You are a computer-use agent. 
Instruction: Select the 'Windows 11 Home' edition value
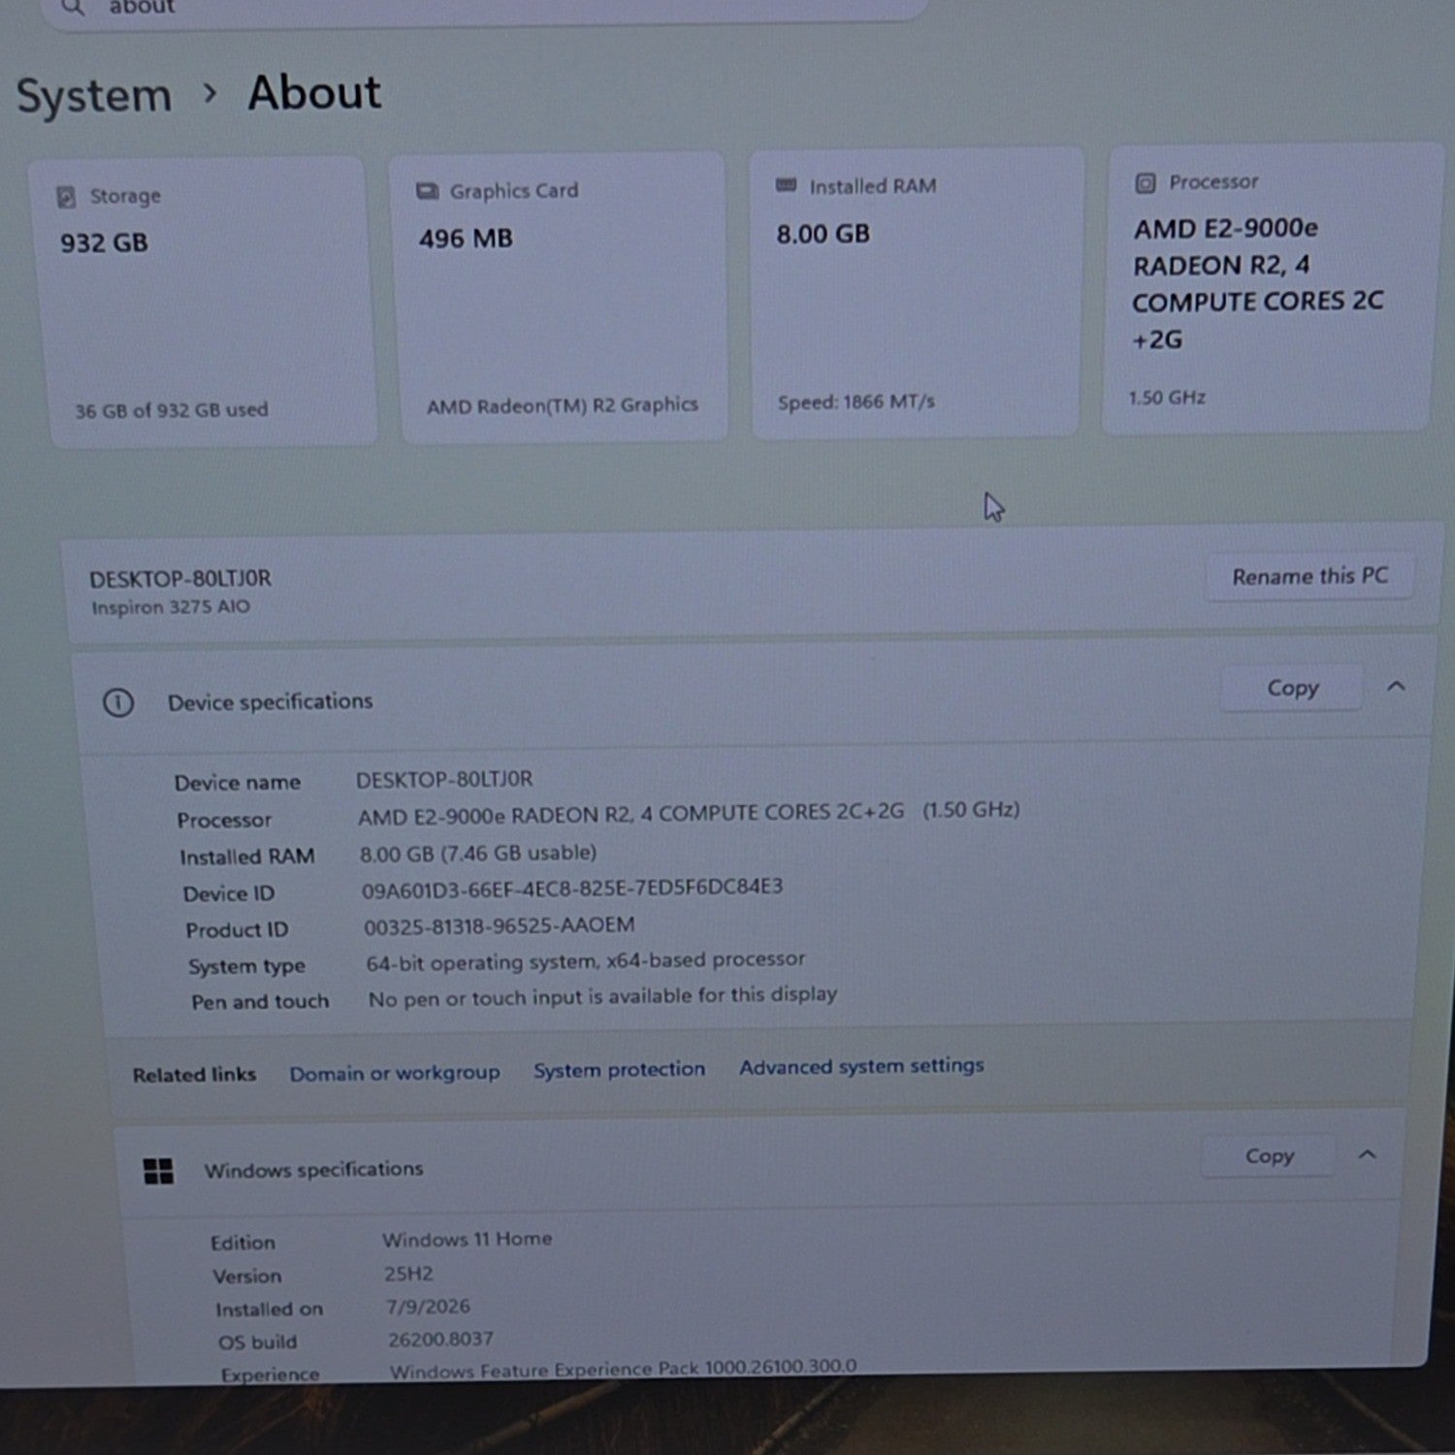467,1239
